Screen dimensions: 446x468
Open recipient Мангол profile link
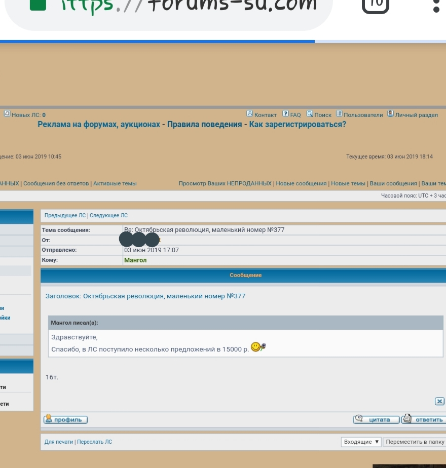(x=135, y=260)
